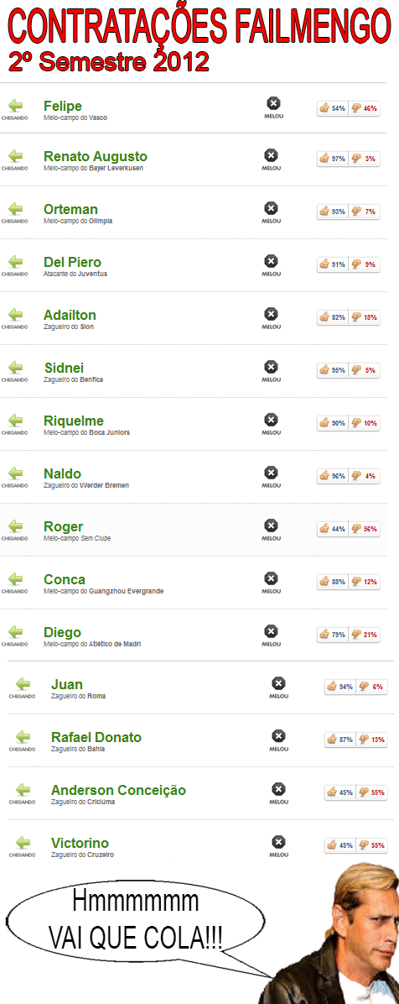Click the thumbs-up icon for Felipe
Screen dimensions: 399x1004
(x=324, y=108)
